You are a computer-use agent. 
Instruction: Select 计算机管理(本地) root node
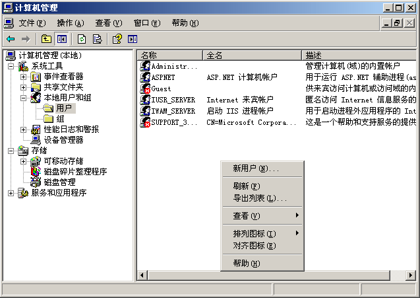point(50,56)
